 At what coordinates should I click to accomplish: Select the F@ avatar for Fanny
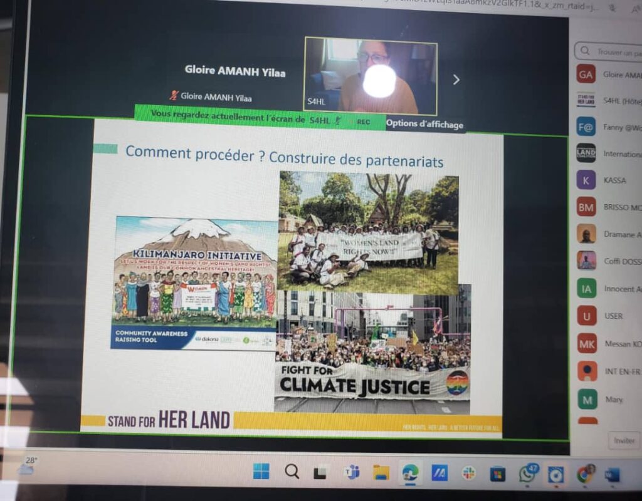point(586,127)
